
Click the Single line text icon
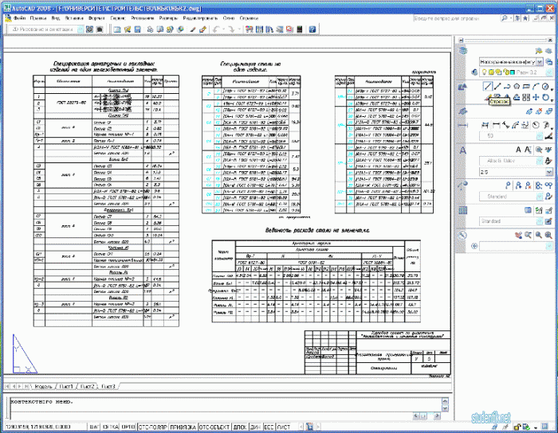[x=528, y=150]
